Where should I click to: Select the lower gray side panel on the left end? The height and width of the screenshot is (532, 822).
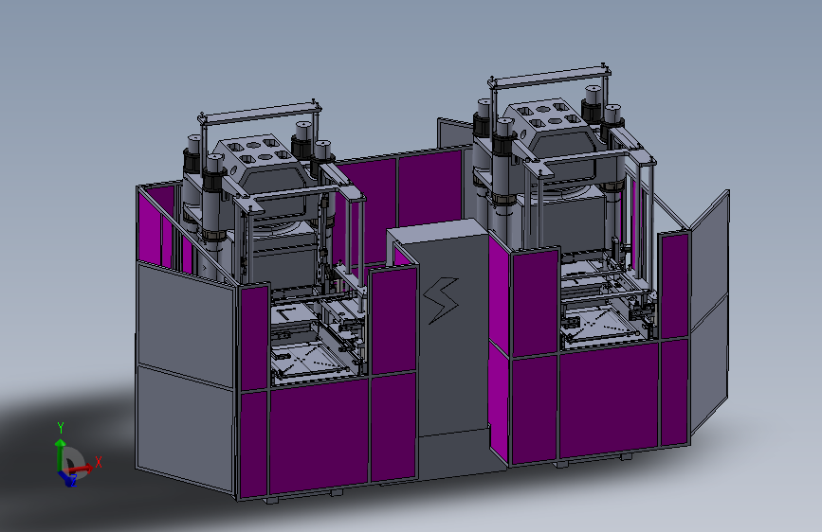(x=185, y=428)
